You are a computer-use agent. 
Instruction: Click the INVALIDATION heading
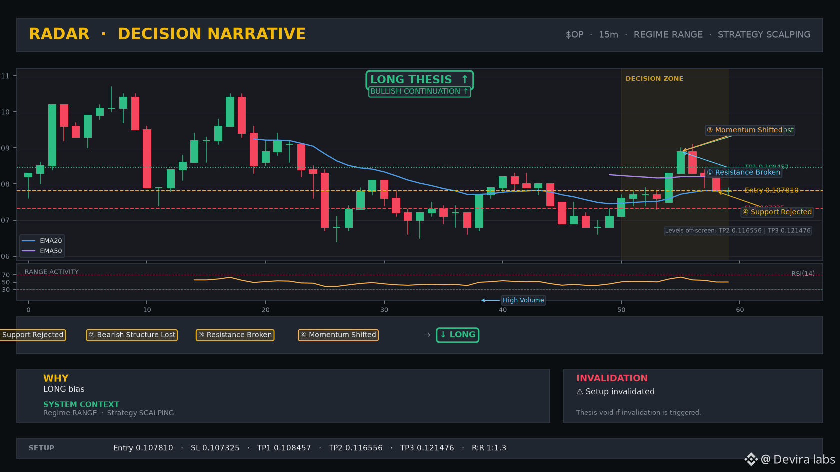coord(612,378)
